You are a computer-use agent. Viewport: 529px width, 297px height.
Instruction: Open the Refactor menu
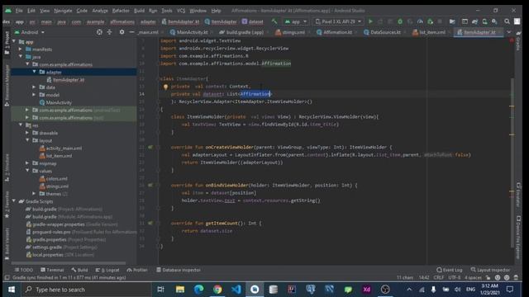[x=121, y=11]
